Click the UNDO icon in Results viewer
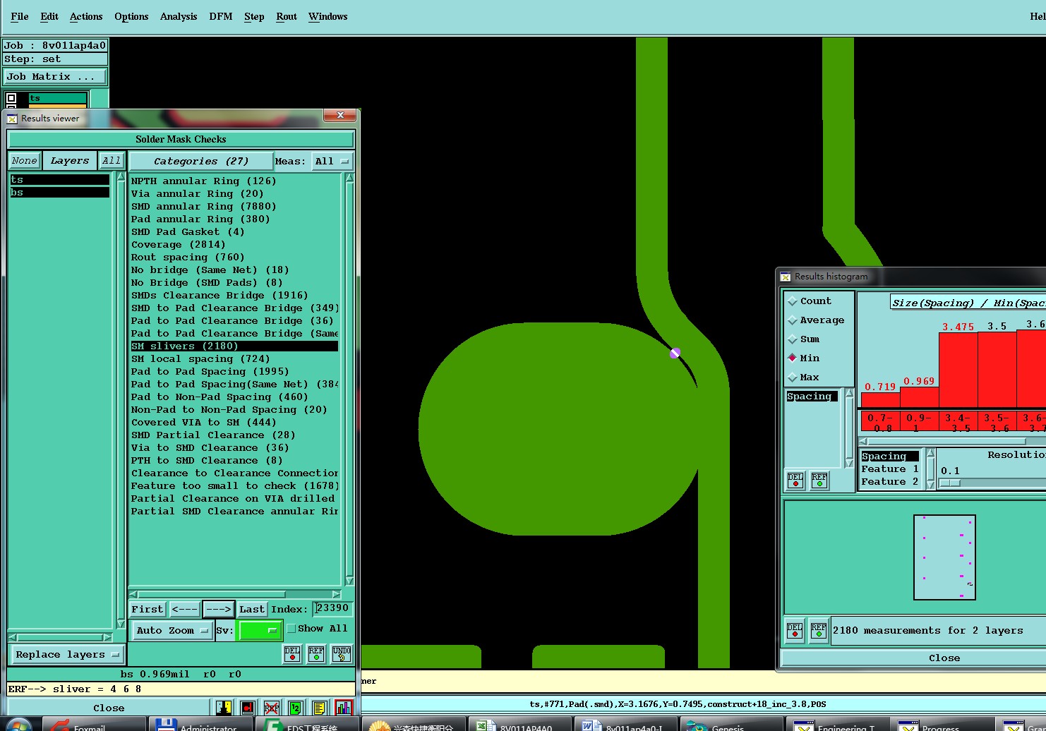The width and height of the screenshot is (1046, 731). click(342, 654)
